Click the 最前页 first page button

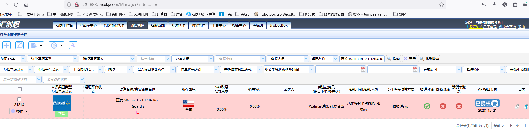pos(498,126)
